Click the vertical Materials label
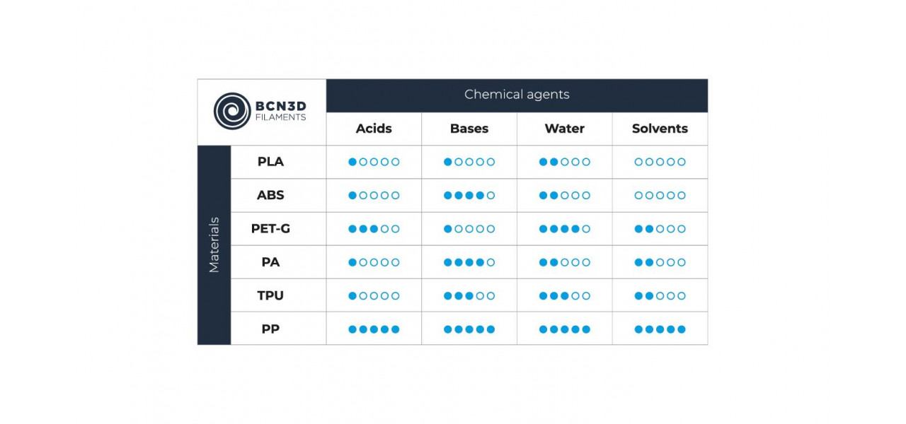This screenshot has height=424, width=906. click(x=214, y=245)
